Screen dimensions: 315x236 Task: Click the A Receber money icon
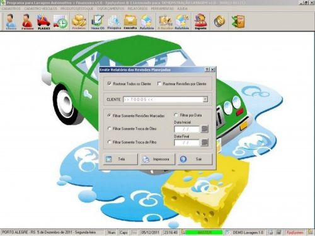tap(166, 21)
